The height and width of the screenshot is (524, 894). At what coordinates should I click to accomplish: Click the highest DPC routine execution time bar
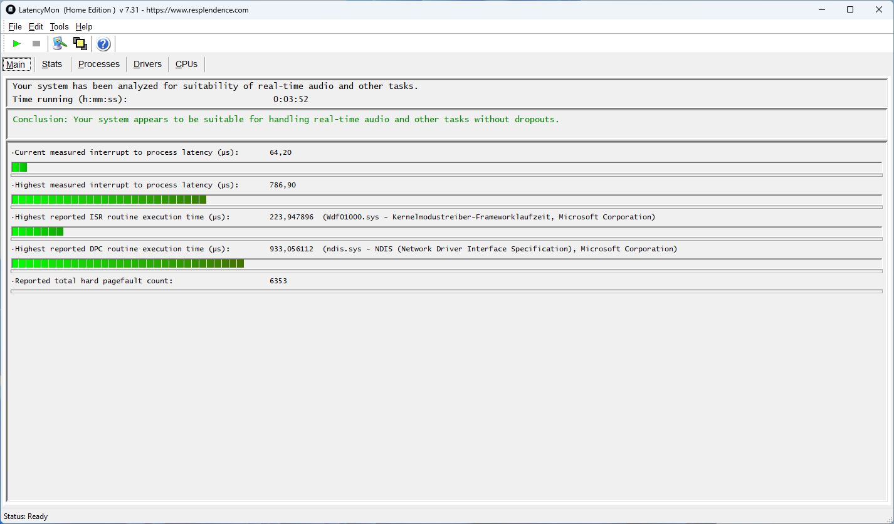pyautogui.click(x=128, y=263)
